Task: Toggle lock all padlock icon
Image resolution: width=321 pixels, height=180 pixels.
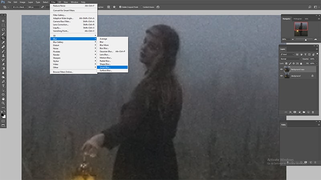Action: [x=301, y=64]
